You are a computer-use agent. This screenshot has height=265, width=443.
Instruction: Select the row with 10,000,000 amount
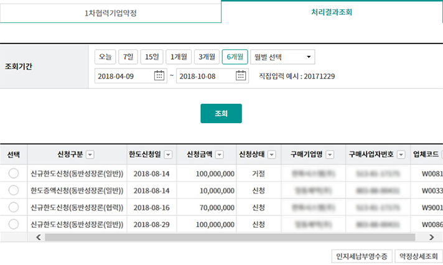tap(14, 190)
